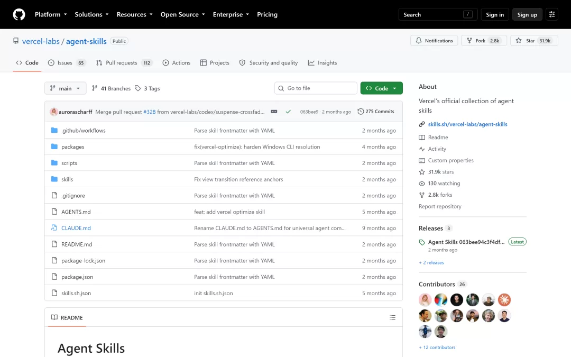Open the Latest release tag entry
This screenshot has width=571, height=357.
[x=466, y=242]
